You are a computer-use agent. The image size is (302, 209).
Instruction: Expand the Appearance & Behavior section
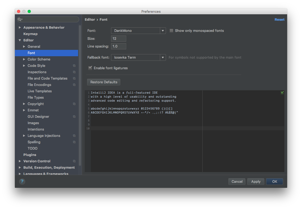pos(20,28)
